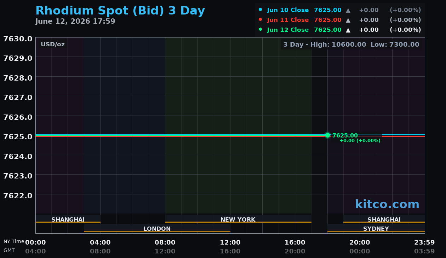
Task: Click the right SHANGHAI session bar
Action: coord(384,219)
